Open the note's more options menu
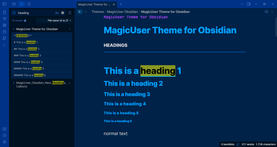The height and width of the screenshot is (147, 277). (272, 12)
